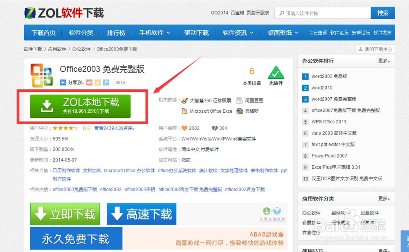409x252 pixels.
Task: Open visio 2003 简体中文版 ranking item
Action: (x=334, y=133)
